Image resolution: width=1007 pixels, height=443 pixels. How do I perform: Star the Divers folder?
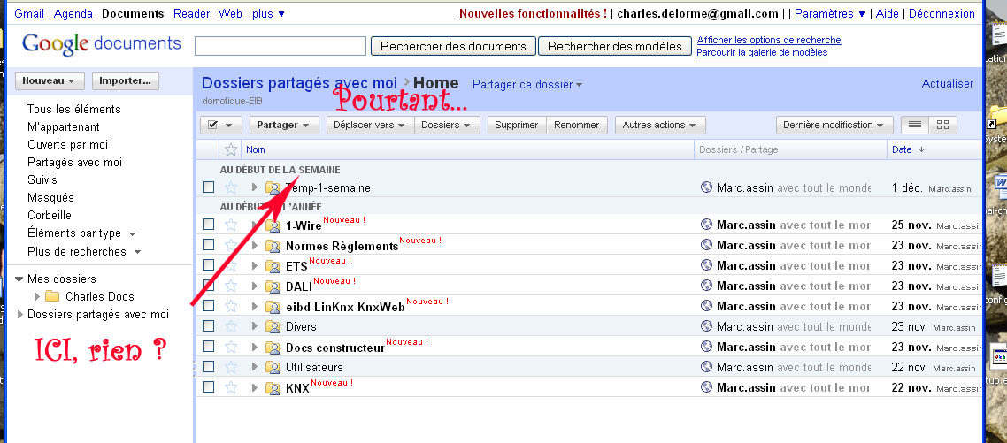coord(231,326)
